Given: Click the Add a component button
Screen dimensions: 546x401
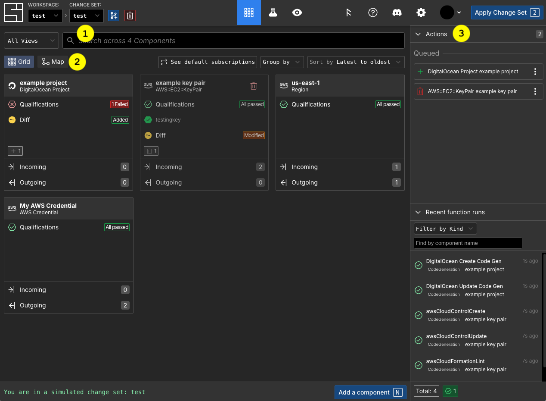Looking at the screenshot, I should 370,392.
